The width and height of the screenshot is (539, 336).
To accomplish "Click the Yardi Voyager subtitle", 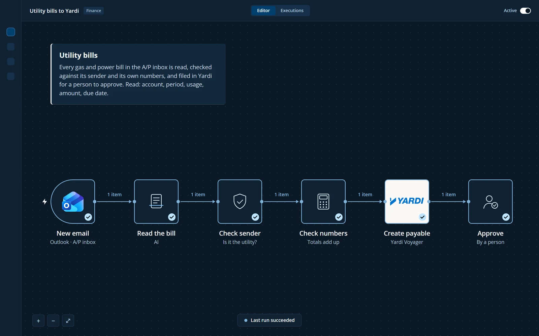I will click(x=407, y=242).
